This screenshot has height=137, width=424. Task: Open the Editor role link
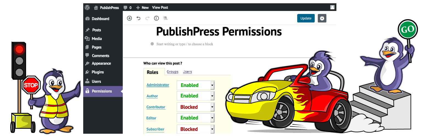(x=151, y=118)
